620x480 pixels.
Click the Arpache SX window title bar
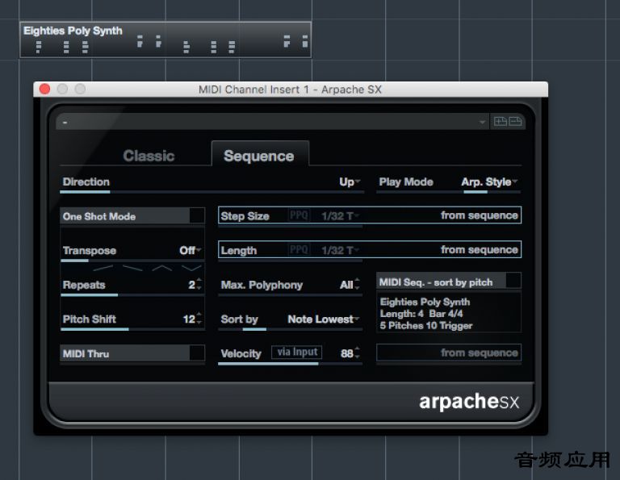[x=291, y=90]
